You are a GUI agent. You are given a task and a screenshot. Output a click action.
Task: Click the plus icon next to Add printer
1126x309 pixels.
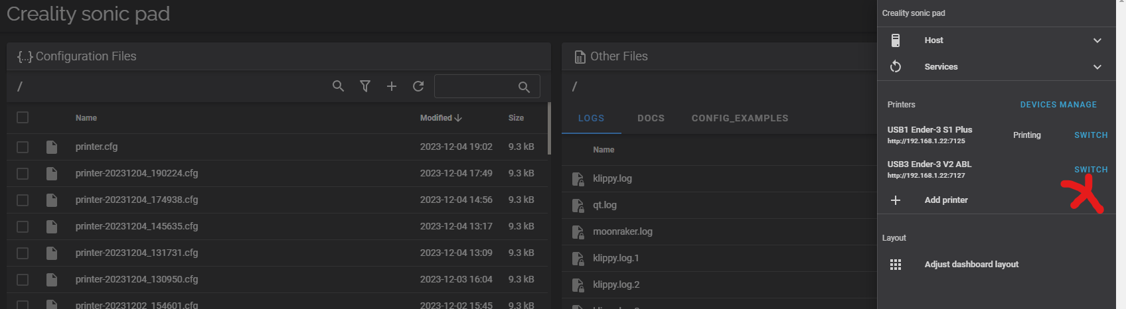click(896, 200)
